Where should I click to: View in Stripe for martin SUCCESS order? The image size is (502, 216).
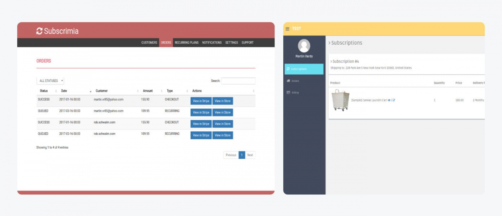(201, 101)
